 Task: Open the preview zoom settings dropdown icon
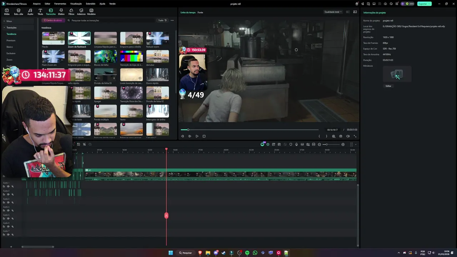tap(334, 136)
